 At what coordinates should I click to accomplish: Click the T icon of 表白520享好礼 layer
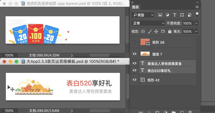coord(142,70)
